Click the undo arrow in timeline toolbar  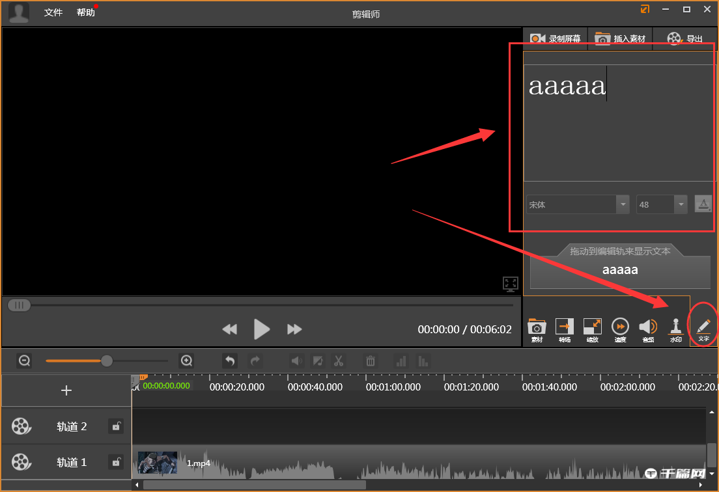(x=229, y=361)
